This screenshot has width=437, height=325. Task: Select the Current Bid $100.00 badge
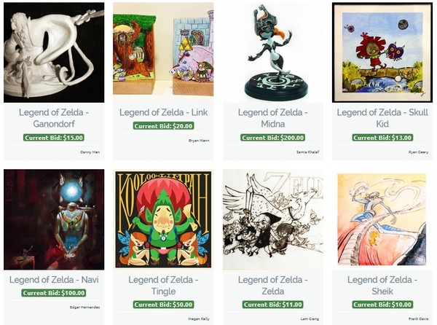pos(54,293)
